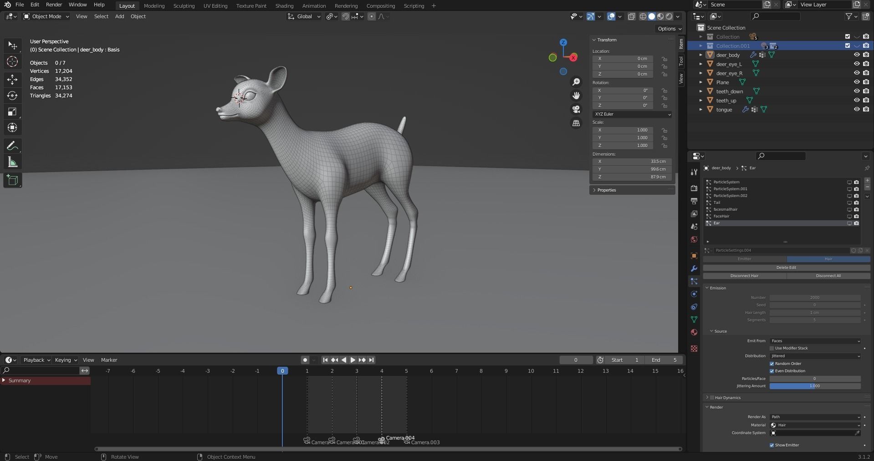This screenshot has width=874, height=461.
Task: Uncheck Random Order
Action: tap(772, 364)
